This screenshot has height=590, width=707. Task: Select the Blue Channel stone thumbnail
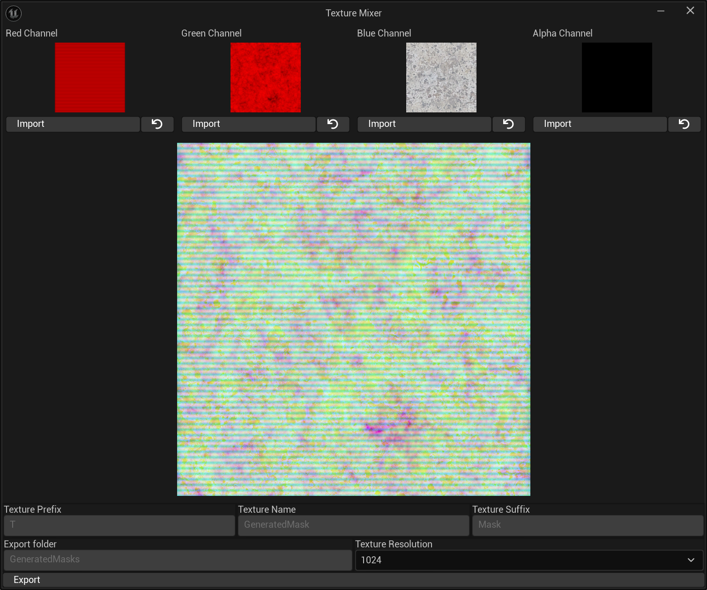(x=441, y=77)
